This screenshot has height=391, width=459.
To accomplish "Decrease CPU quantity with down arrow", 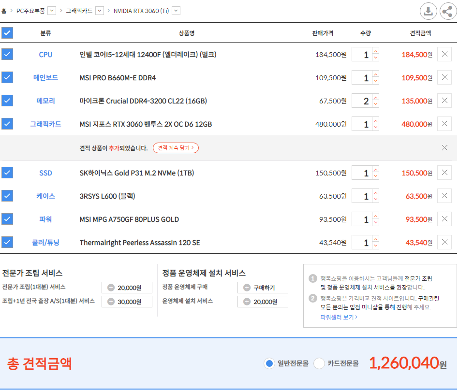I will (376, 58).
